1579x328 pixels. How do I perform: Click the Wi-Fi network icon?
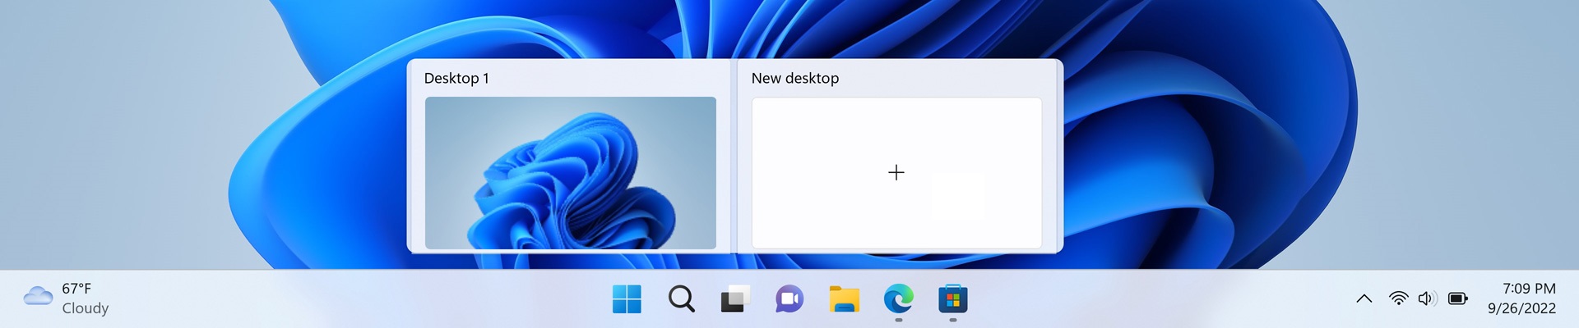[1398, 298]
